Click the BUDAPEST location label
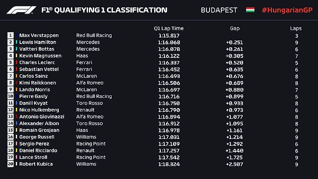The height and width of the screenshot is (179, 318). pyautogui.click(x=219, y=10)
